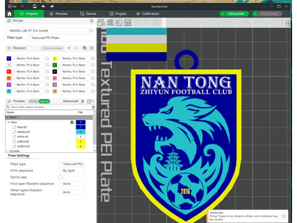The height and width of the screenshot is (223, 297).
Task: Open First layer filament sequence dropdown
Action: 71,183
